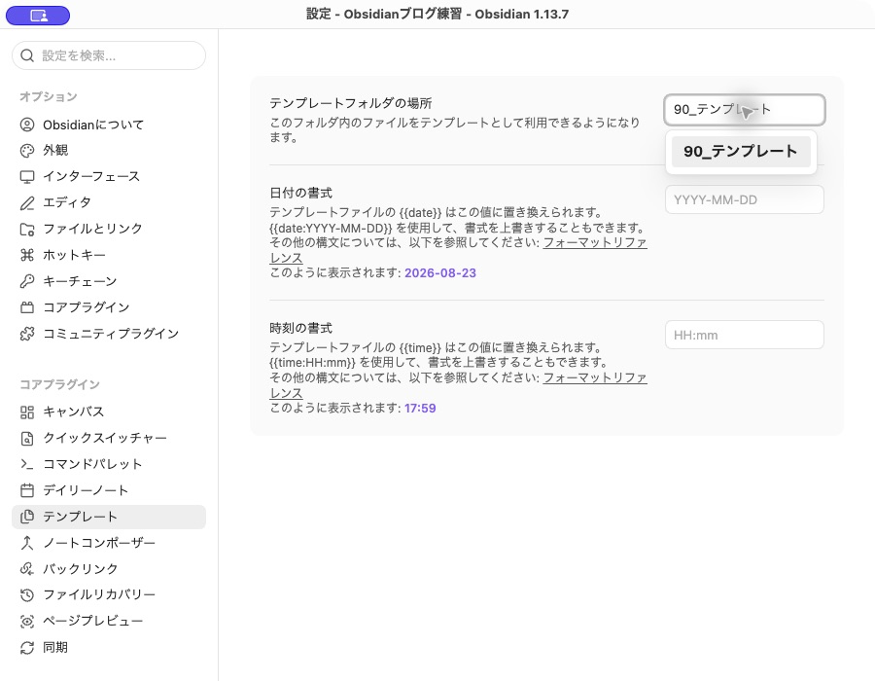
Task: Open the インターフェース settings page
Action: click(x=109, y=176)
